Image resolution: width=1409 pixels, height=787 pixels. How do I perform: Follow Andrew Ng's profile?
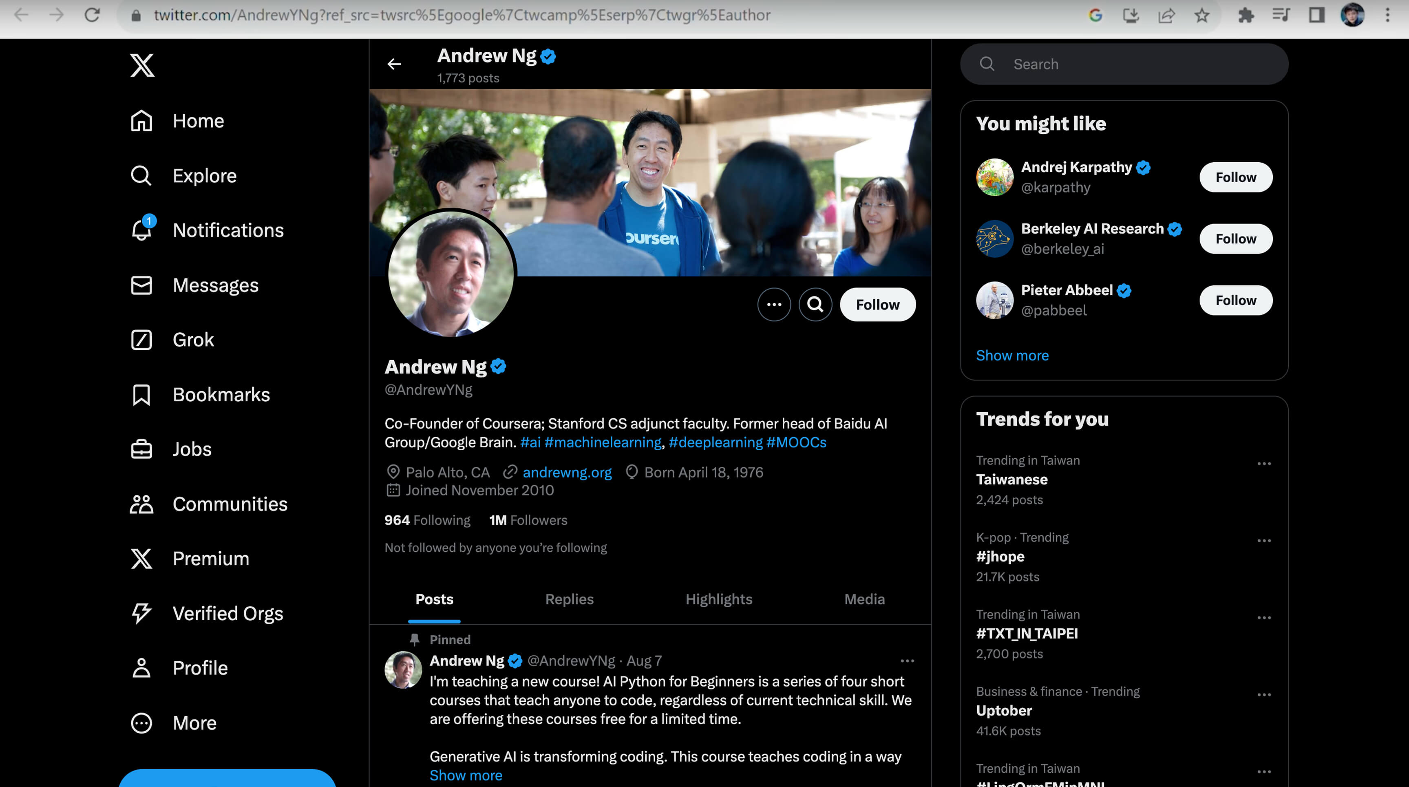point(877,305)
